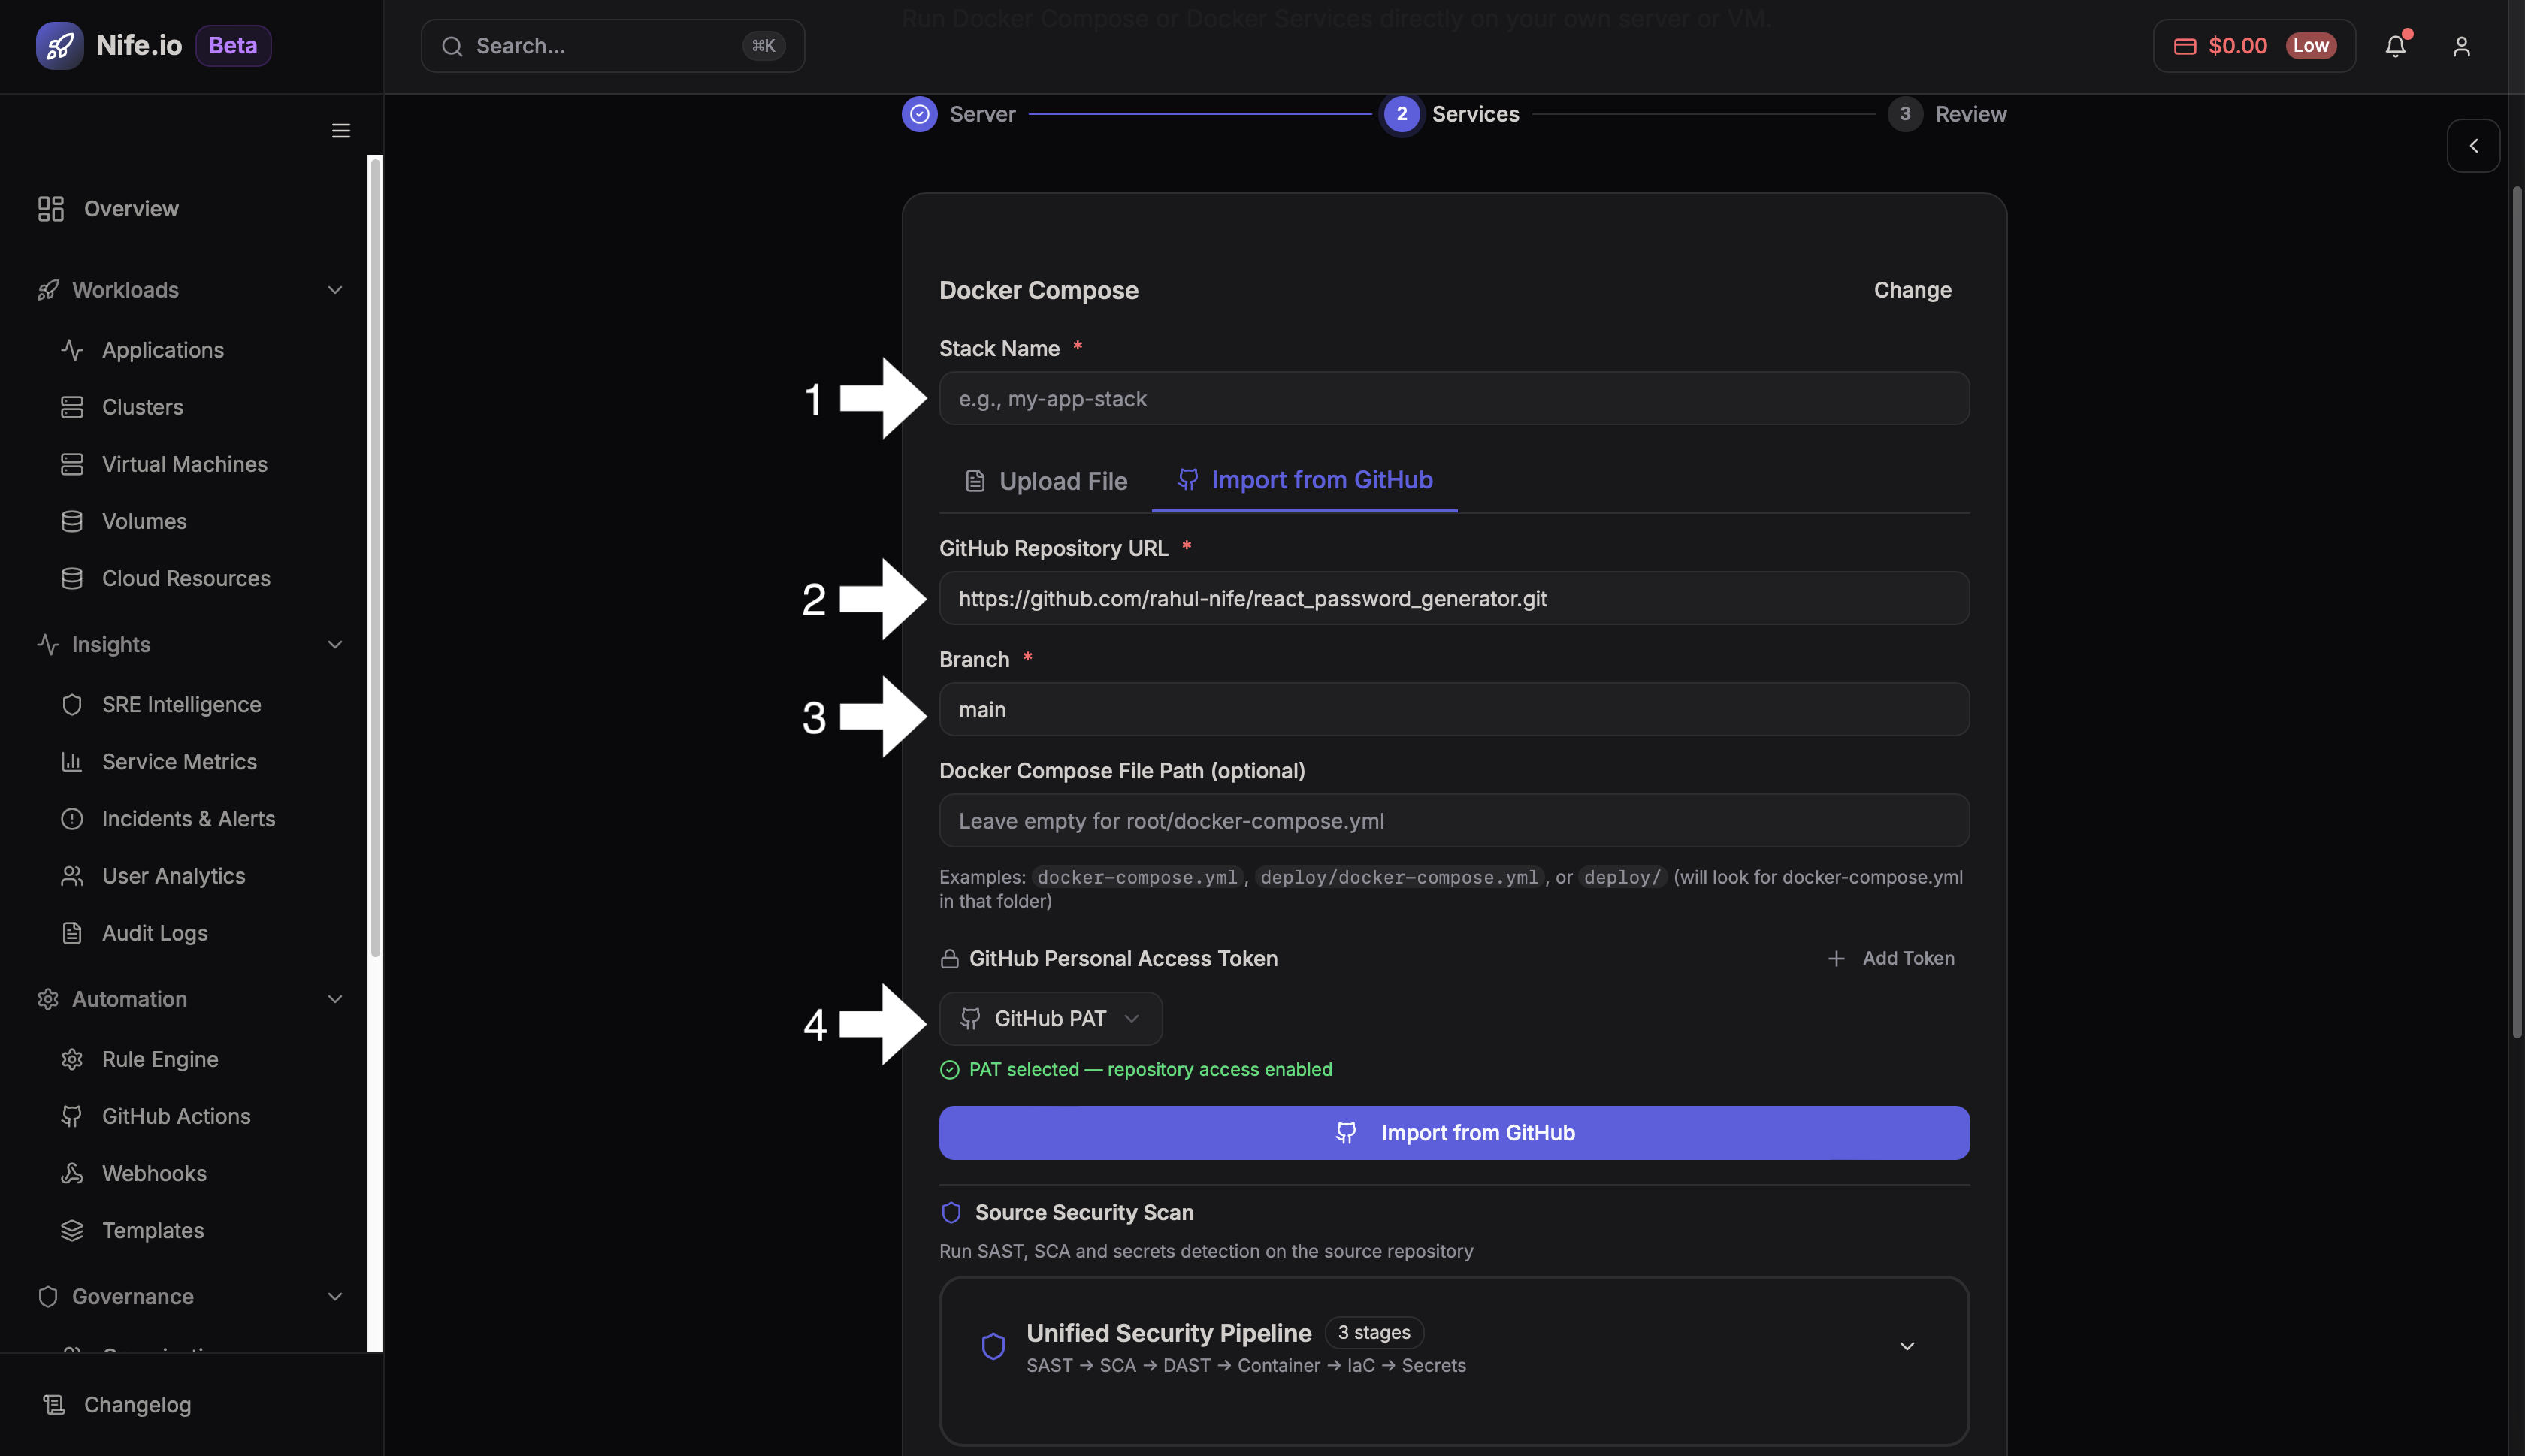Viewport: 2525px width, 1456px height.
Task: Open the user profile icon
Action: pyautogui.click(x=2461, y=46)
